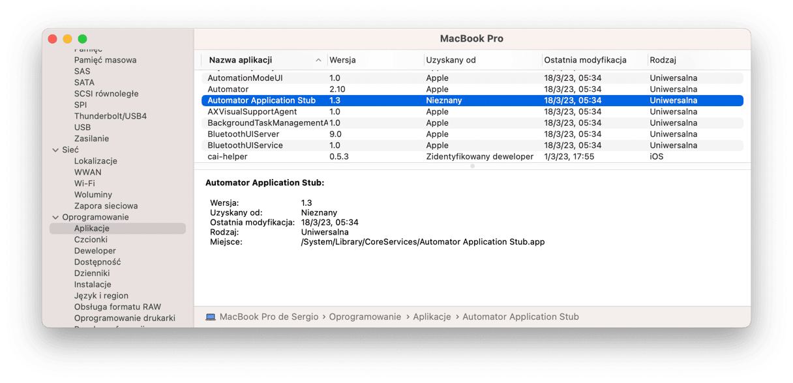Select the Automator row in table
This screenshot has width=793, height=383.
(x=228, y=89)
